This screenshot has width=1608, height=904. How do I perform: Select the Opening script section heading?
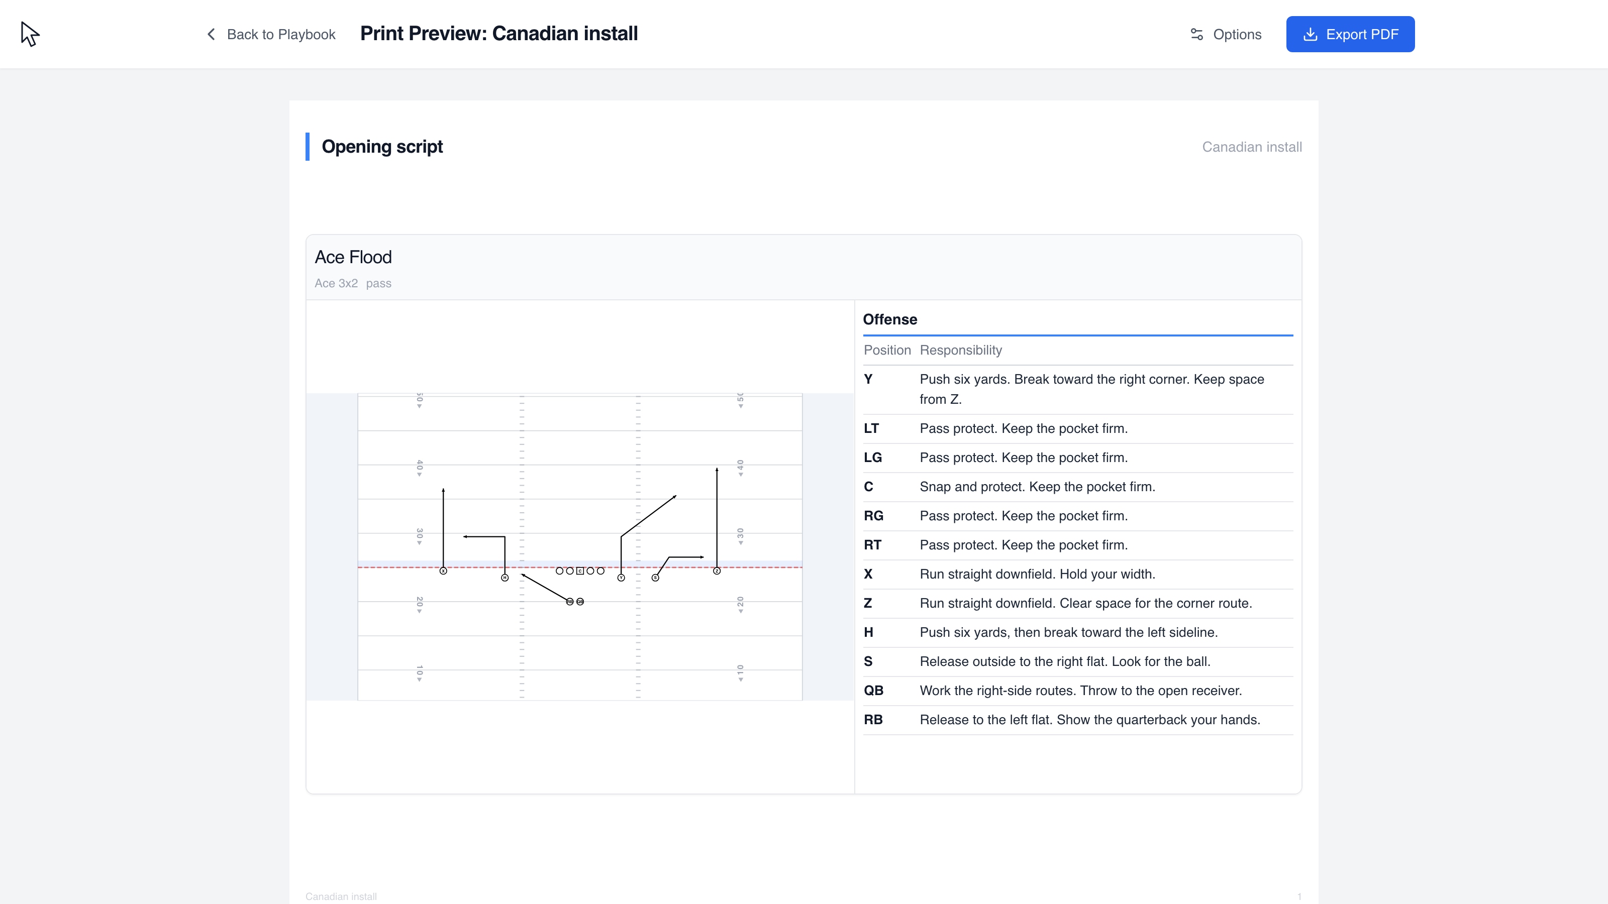pyautogui.click(x=382, y=147)
